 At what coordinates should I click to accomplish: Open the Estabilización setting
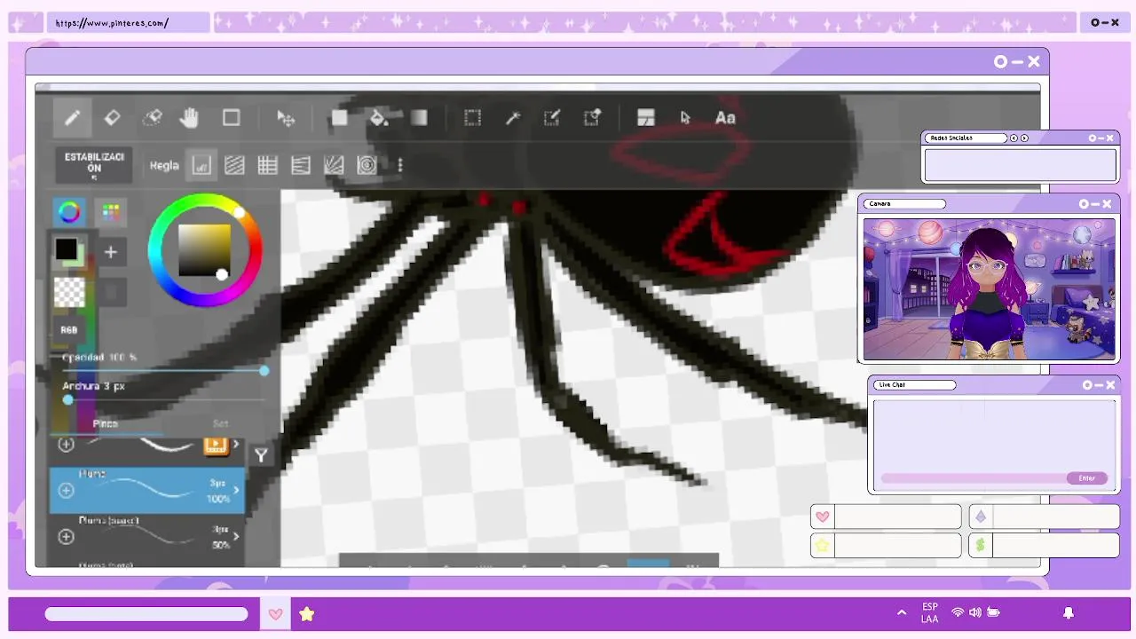pos(94,166)
